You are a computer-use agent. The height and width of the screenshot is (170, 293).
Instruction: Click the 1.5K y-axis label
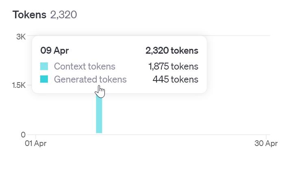(19, 85)
